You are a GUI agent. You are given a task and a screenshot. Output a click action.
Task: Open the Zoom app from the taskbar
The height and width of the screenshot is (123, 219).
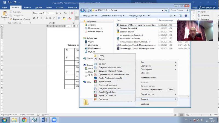[x=54, y=120]
